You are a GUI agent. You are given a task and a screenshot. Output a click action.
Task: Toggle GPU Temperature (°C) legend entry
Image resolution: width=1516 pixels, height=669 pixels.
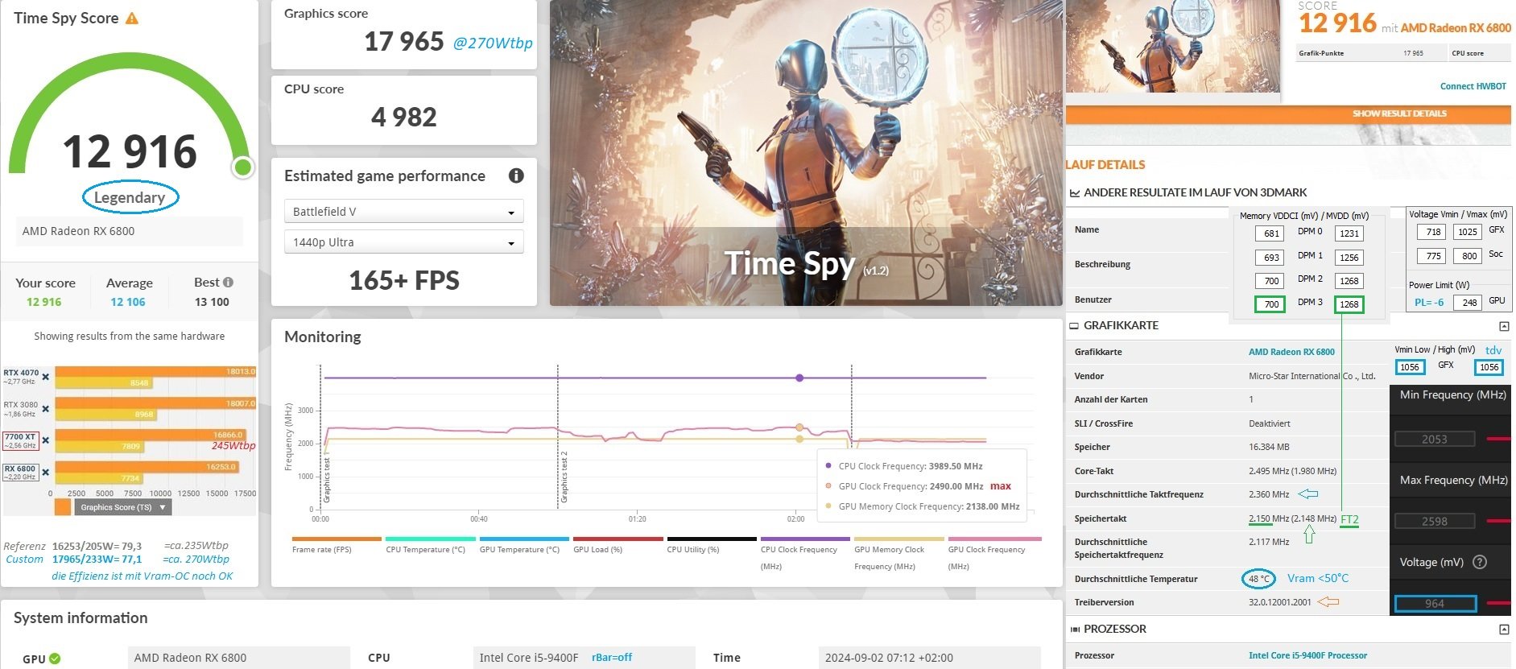[523, 547]
